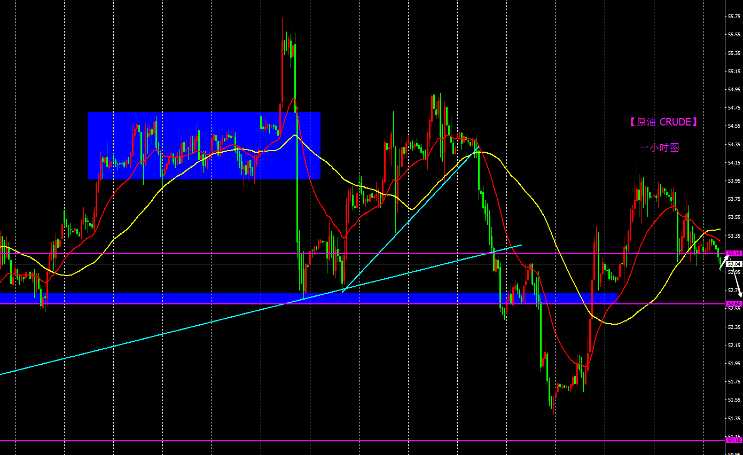The height and width of the screenshot is (455, 743).
Task: Click the 53.35 price axis label
Action: (x=734, y=236)
